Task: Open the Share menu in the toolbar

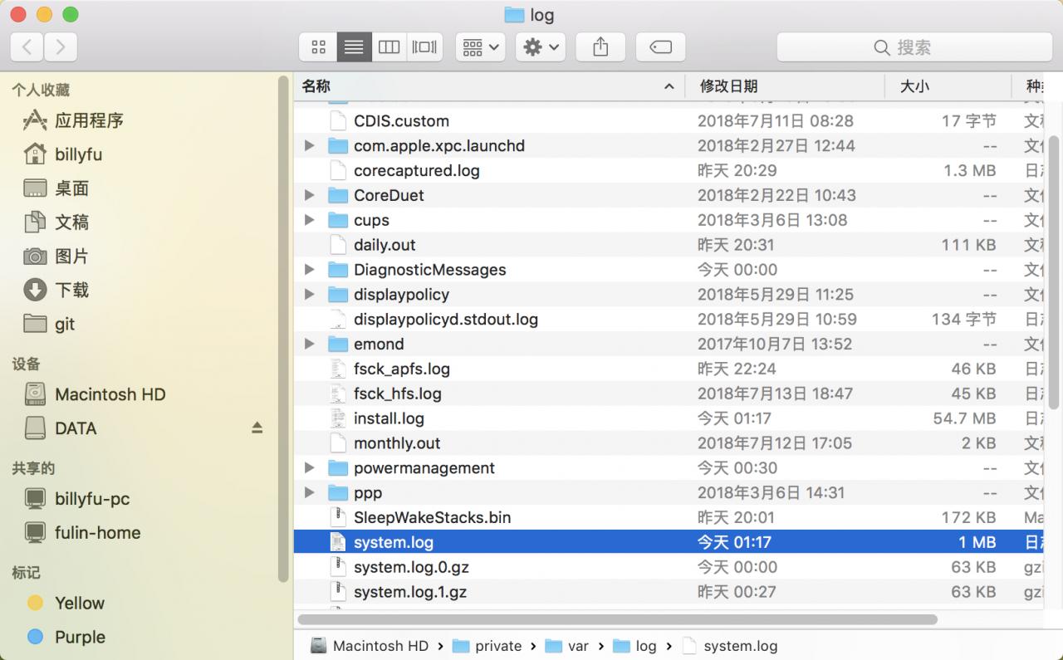Action: tap(600, 46)
